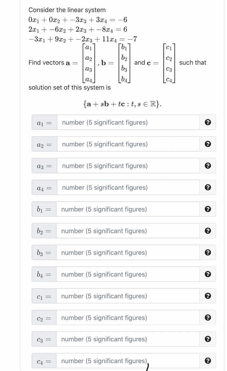Open the help icon next to a₂
227x371 pixels.
(x=208, y=144)
